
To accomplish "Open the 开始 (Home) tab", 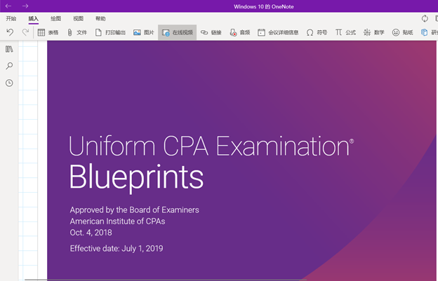I will (11, 19).
